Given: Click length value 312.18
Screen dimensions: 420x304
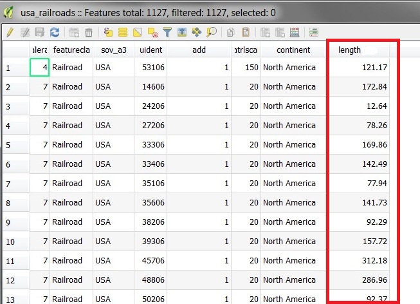Looking at the screenshot, I should click(x=374, y=261).
